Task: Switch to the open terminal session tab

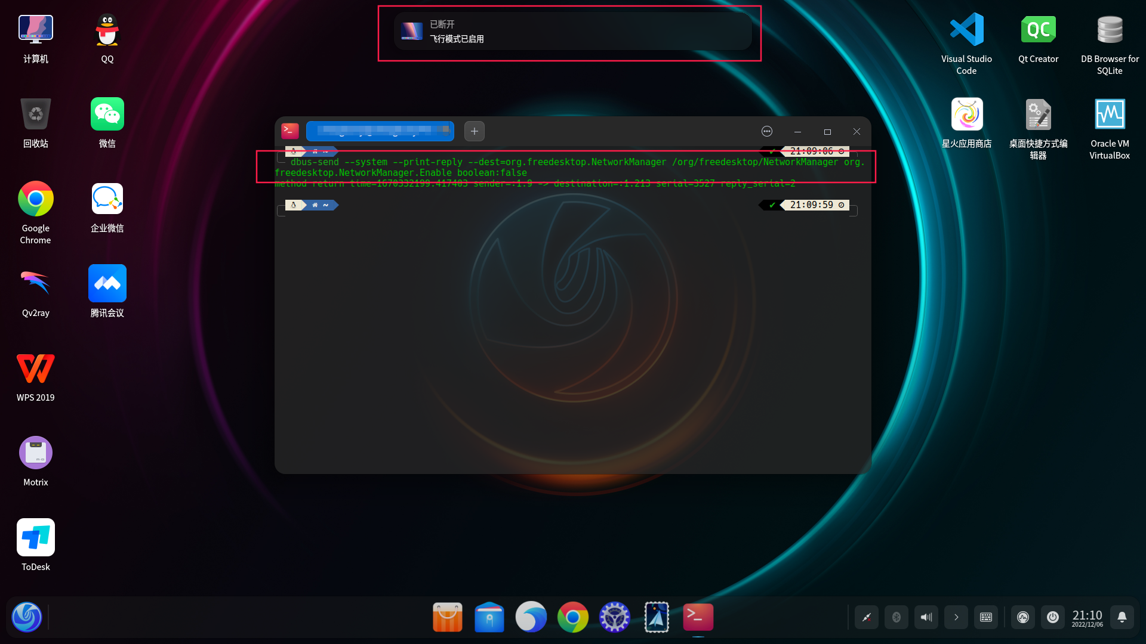Action: tap(380, 131)
